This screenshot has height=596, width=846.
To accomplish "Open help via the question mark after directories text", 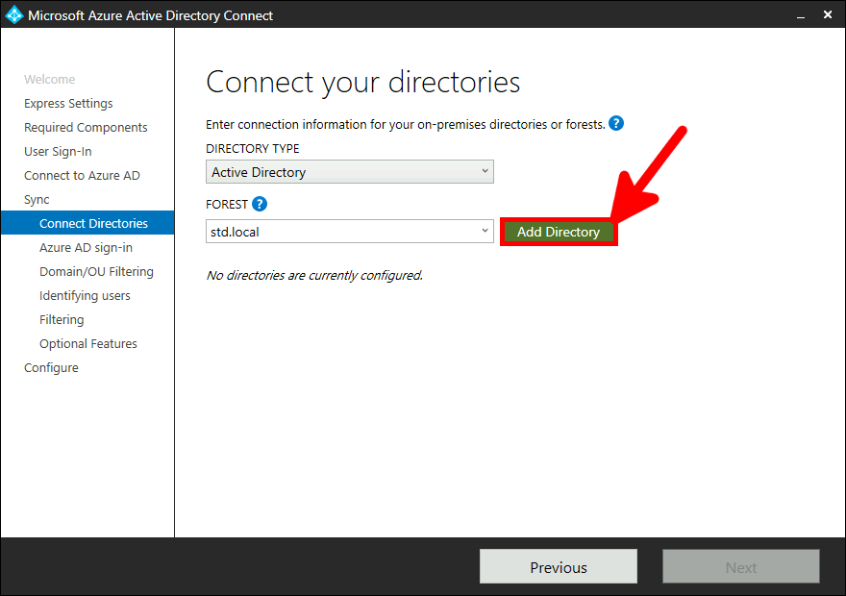I will coord(615,124).
